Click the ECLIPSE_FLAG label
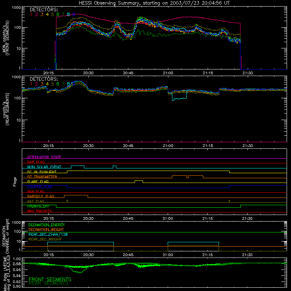The image size is (291, 291). 40,187
